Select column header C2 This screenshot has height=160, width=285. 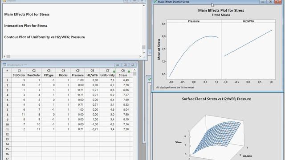pyautogui.click(x=34, y=71)
